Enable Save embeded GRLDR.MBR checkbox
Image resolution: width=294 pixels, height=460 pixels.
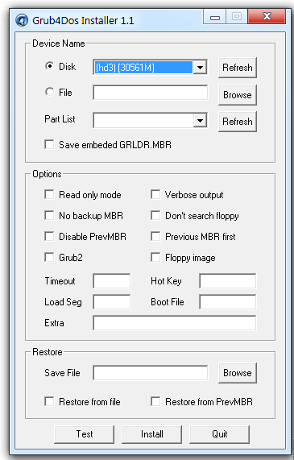pyautogui.click(x=49, y=145)
